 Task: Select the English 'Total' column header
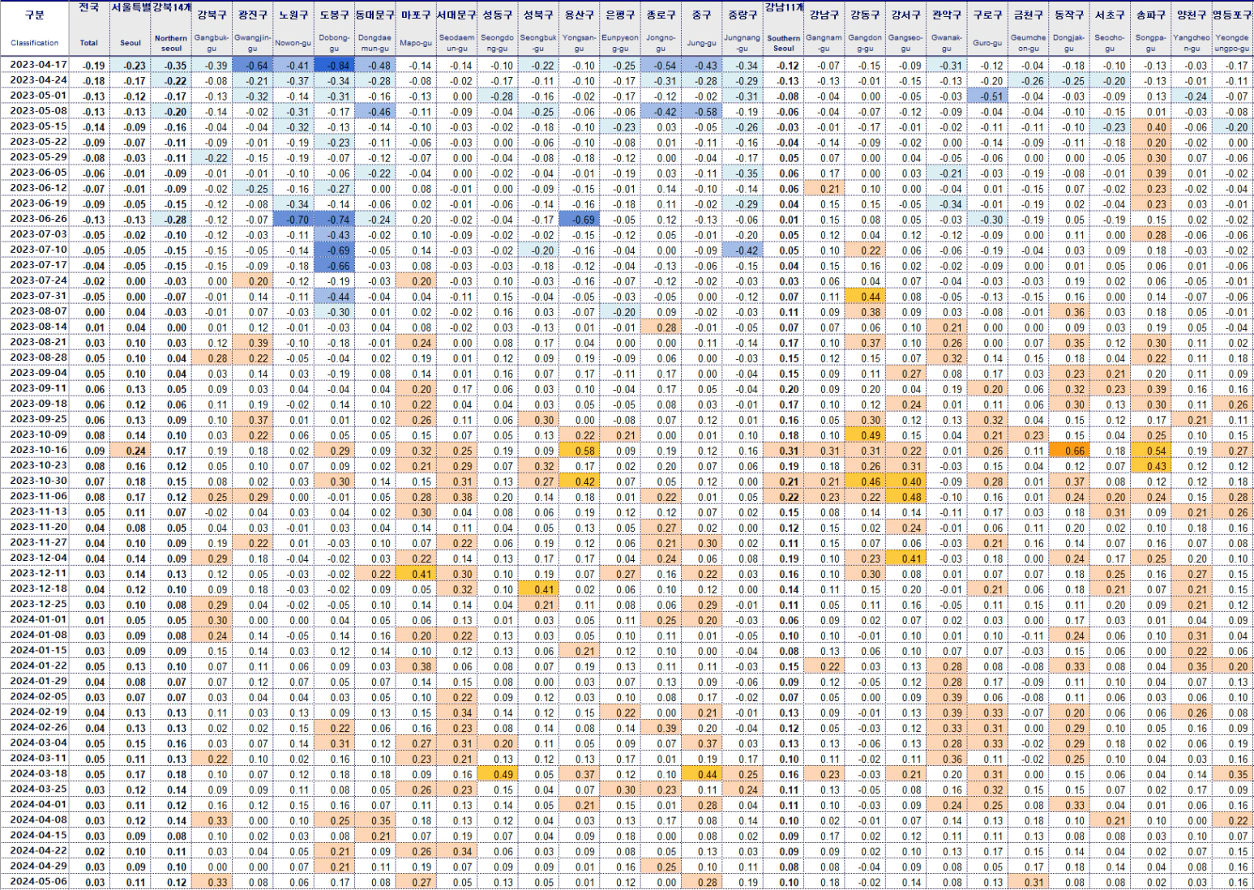[x=89, y=43]
